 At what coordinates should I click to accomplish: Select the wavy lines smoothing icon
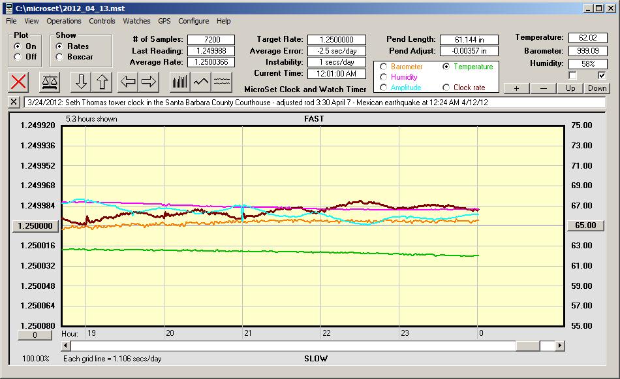(x=222, y=82)
